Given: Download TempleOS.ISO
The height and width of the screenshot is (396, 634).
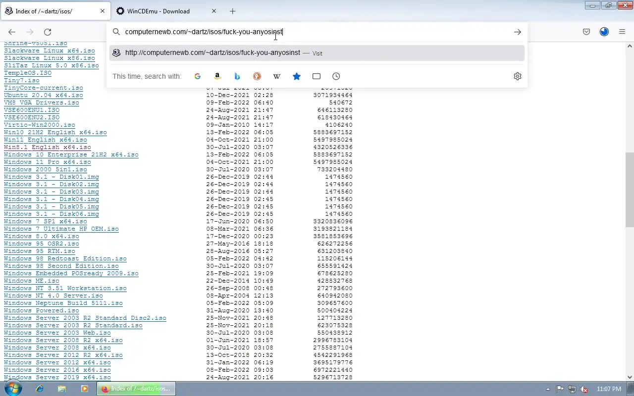Looking at the screenshot, I should pos(28,73).
